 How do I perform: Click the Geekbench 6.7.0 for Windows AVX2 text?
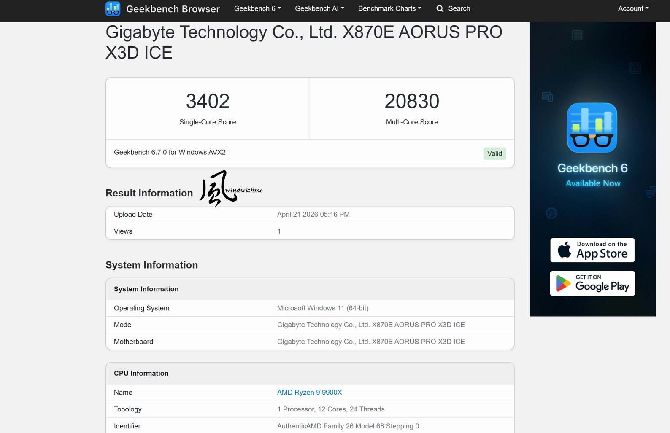tap(170, 152)
